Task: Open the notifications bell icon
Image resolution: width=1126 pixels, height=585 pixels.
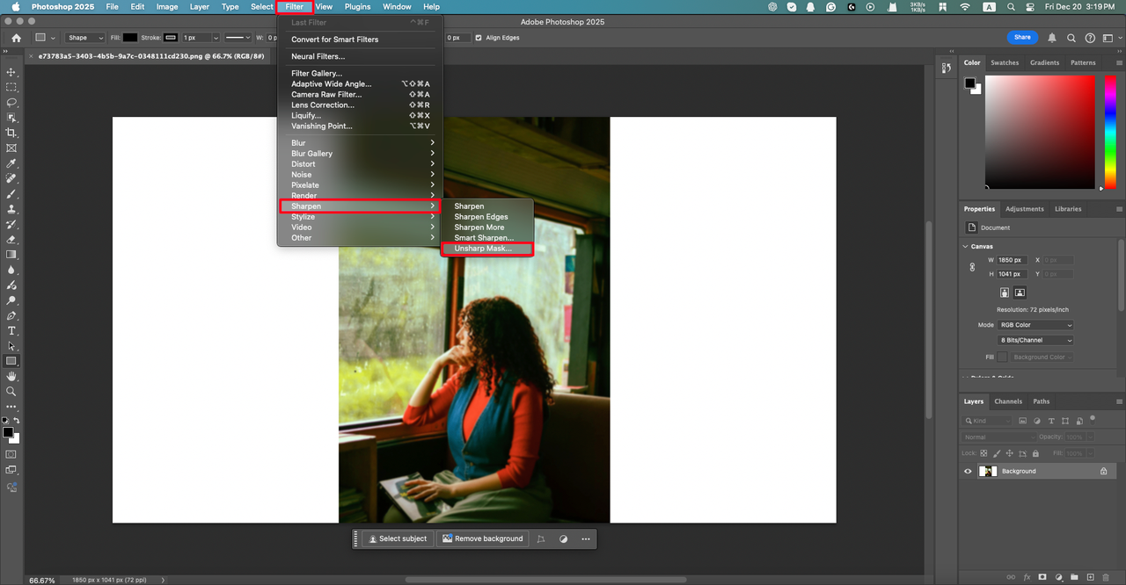Action: (1052, 38)
